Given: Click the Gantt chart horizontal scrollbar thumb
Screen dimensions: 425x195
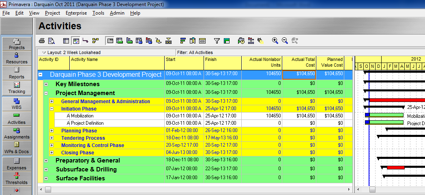Looking at the screenshot, I should point(372,189).
